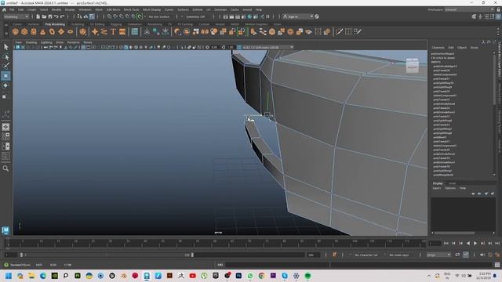Viewport: 502px width, 282px height.
Task: Click the New Scene icon
Action: click(x=38, y=16)
